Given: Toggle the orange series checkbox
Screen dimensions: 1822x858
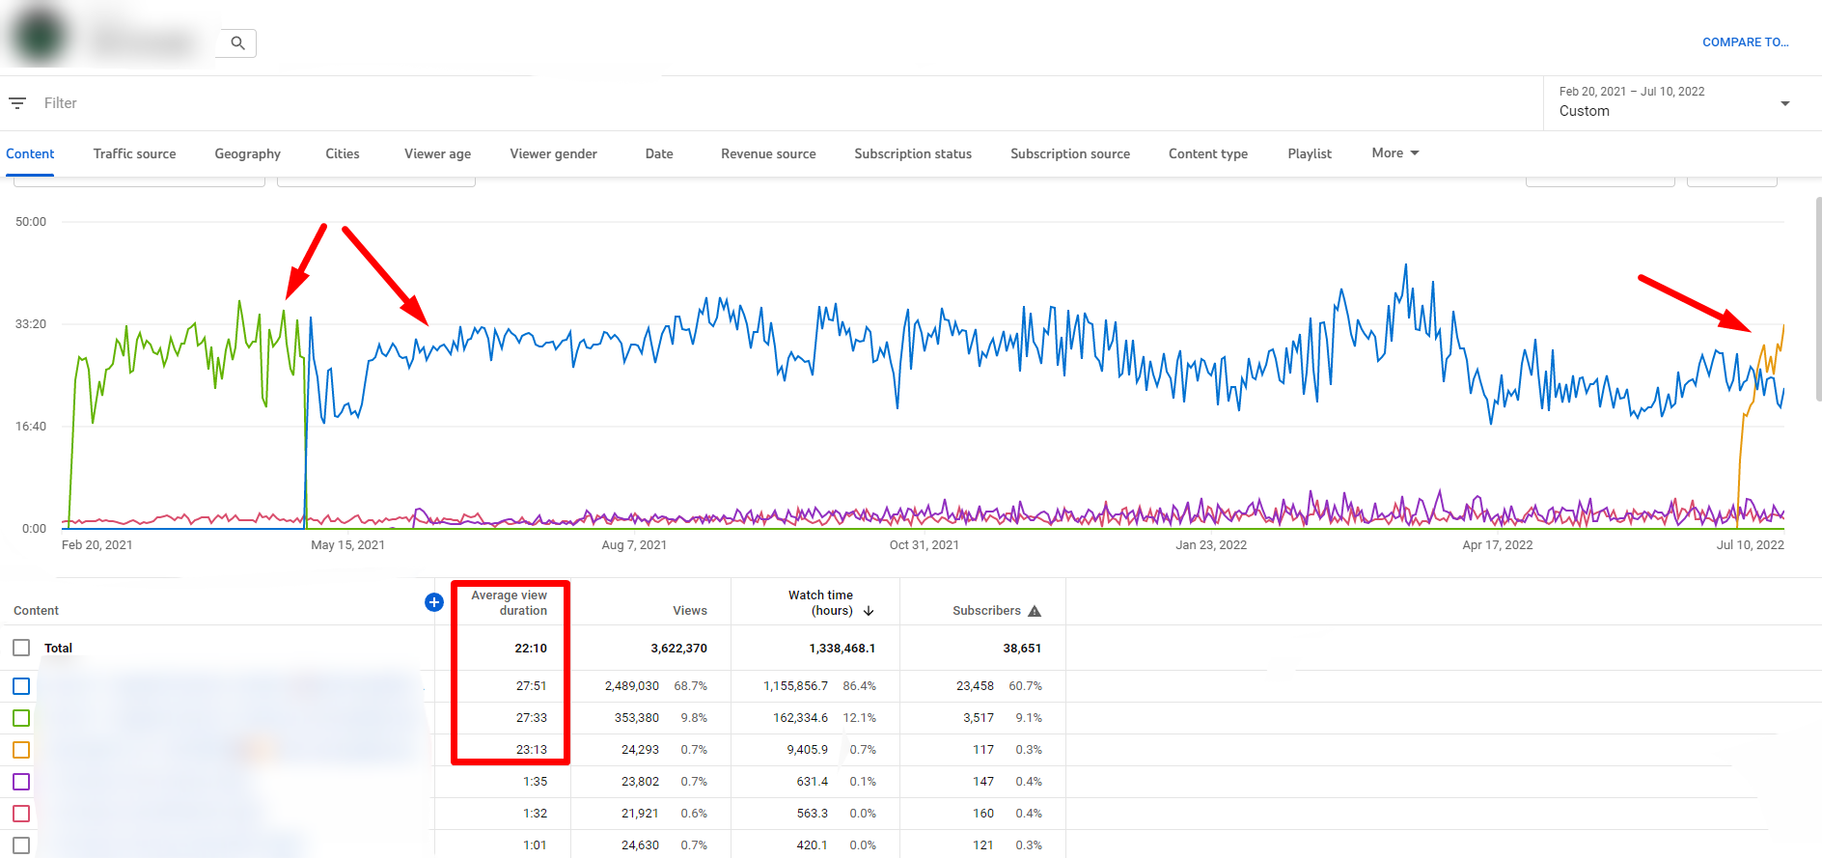Looking at the screenshot, I should coord(21,750).
